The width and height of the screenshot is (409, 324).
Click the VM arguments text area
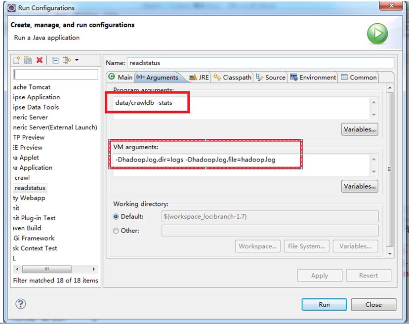(x=242, y=165)
